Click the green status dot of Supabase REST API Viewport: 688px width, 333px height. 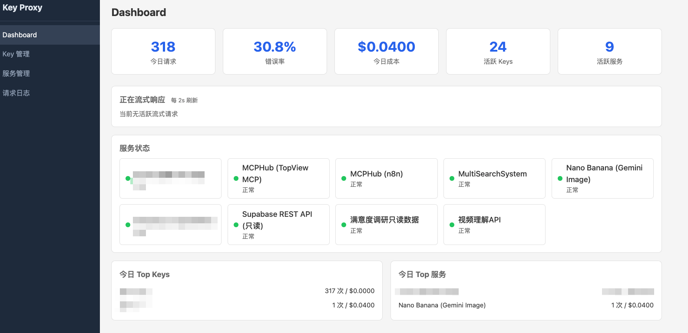(236, 225)
